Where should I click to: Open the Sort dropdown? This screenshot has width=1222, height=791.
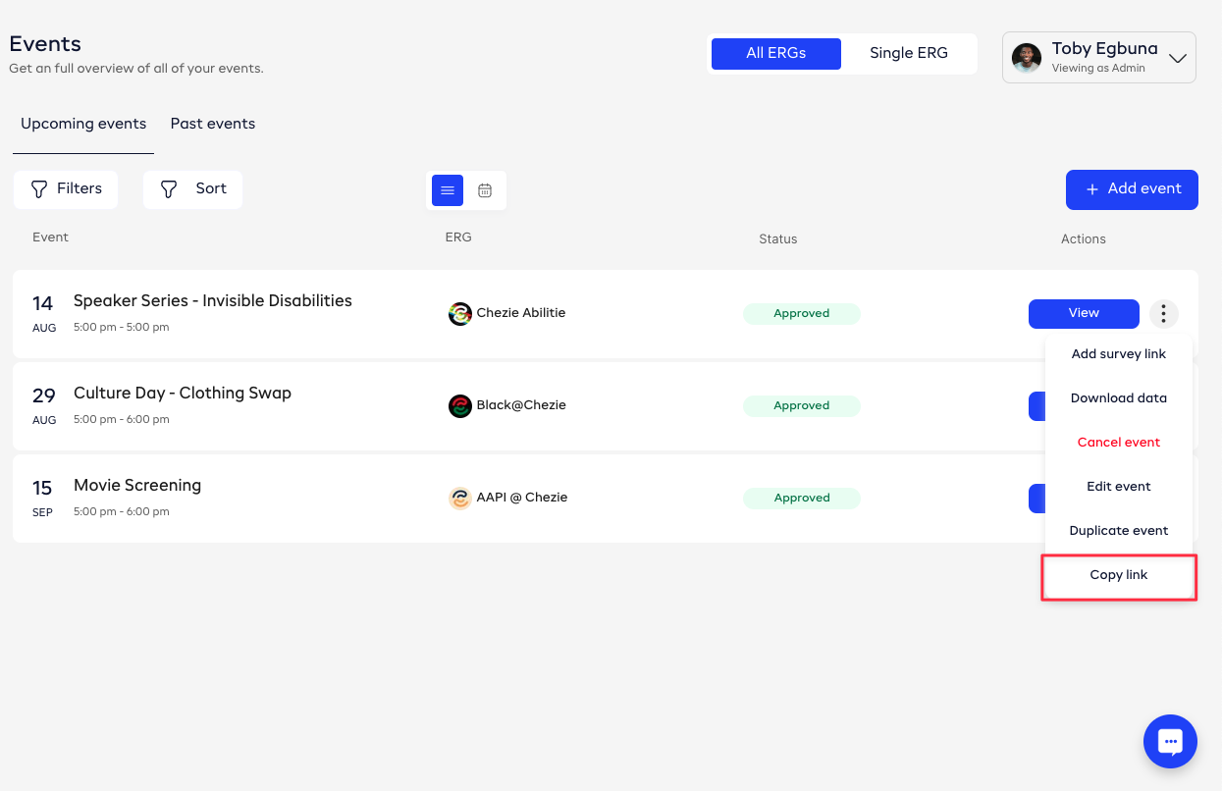tap(192, 189)
